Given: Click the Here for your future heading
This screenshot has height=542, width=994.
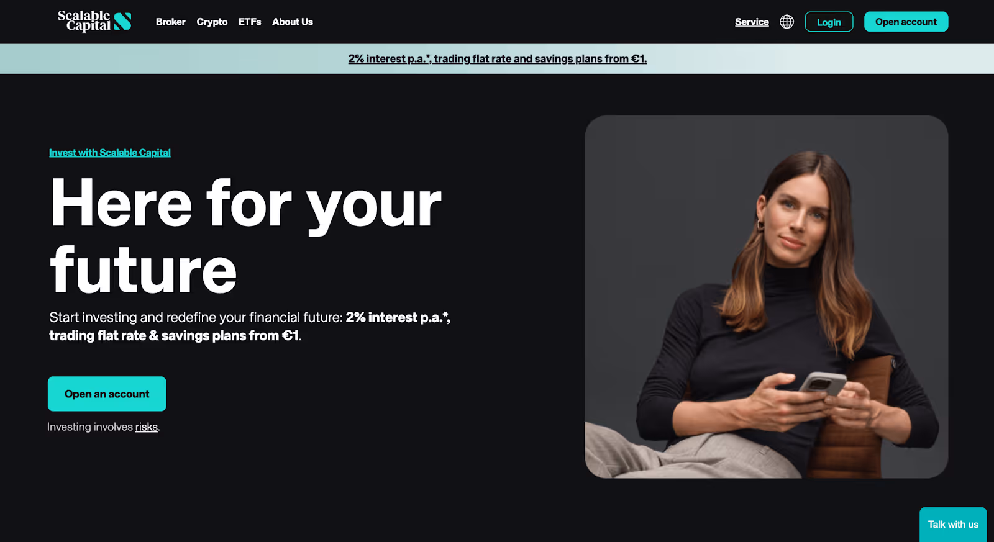Looking at the screenshot, I should pyautogui.click(x=245, y=236).
